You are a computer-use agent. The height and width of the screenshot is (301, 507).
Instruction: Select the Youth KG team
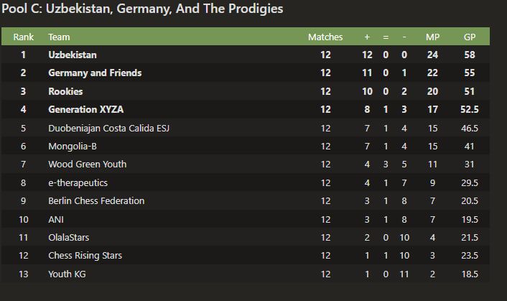coord(67,274)
